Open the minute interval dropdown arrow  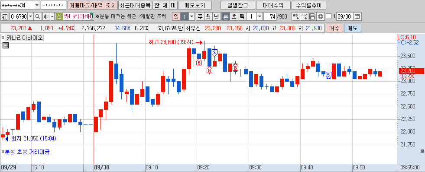coord(260,17)
